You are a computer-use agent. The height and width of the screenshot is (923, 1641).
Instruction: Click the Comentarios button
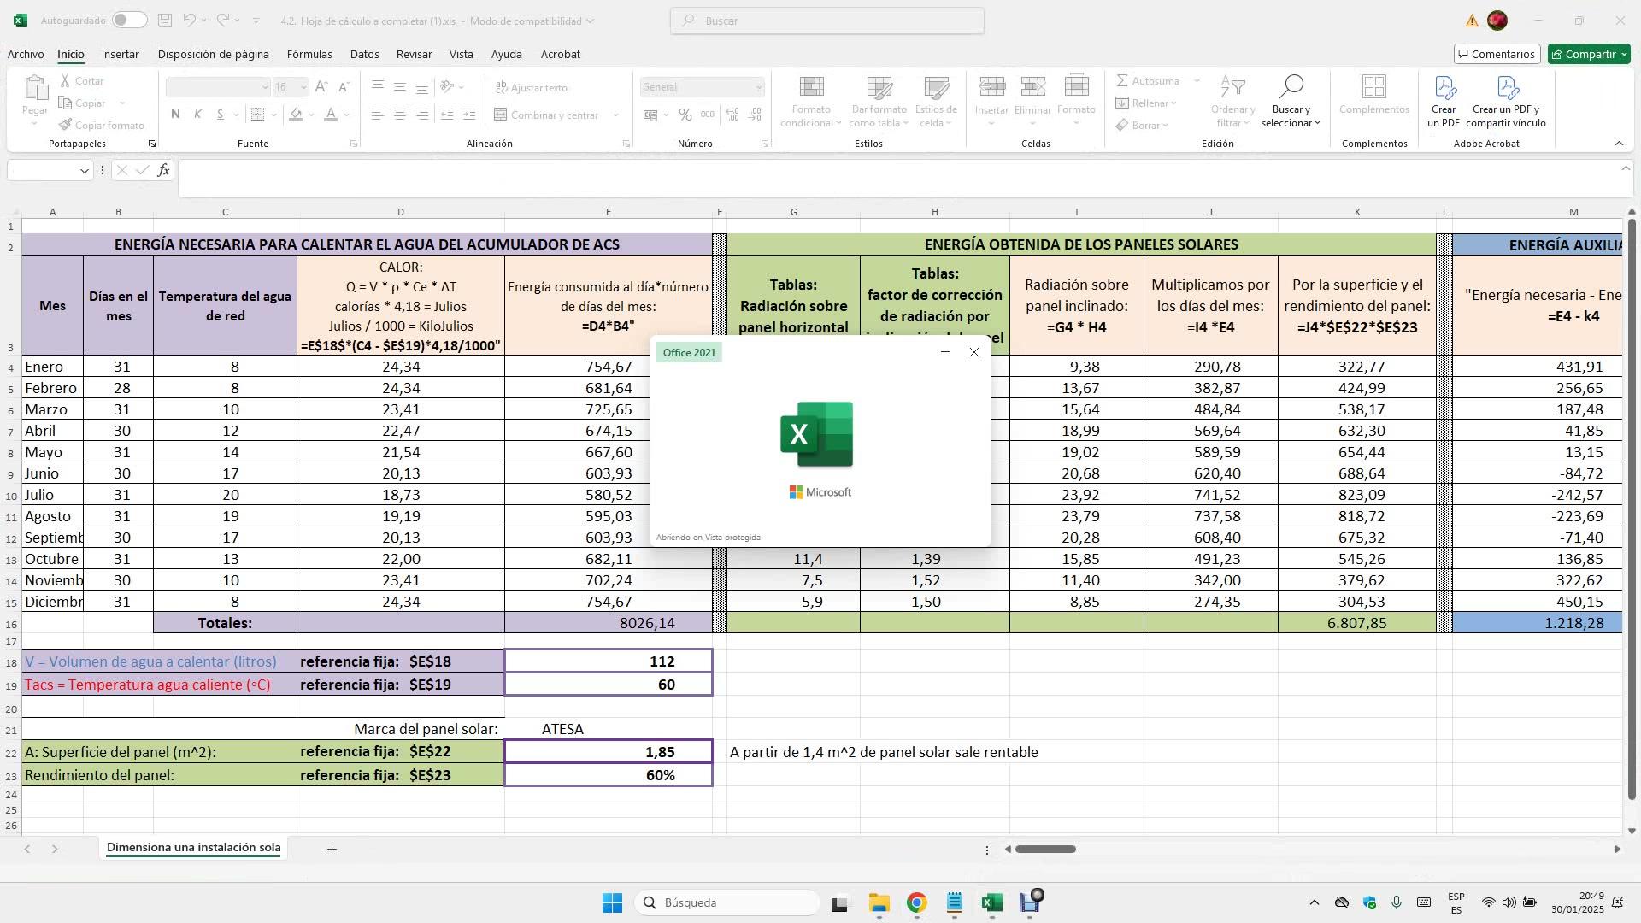pyautogui.click(x=1497, y=54)
